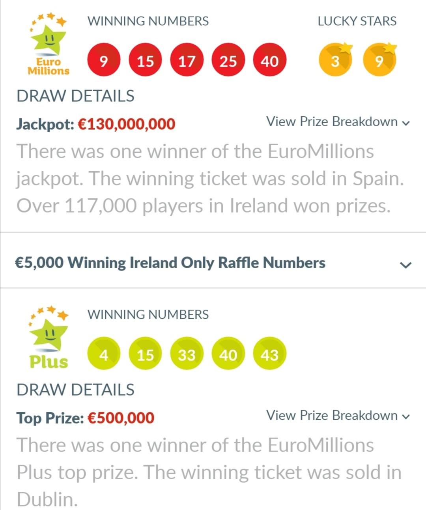This screenshot has height=510, width=426.
Task: Select red winning ball number 17
Action: [187, 61]
